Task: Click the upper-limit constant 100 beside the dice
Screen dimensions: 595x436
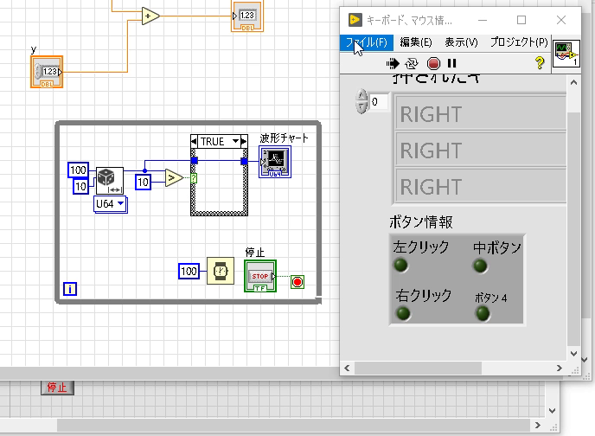Action: [78, 170]
